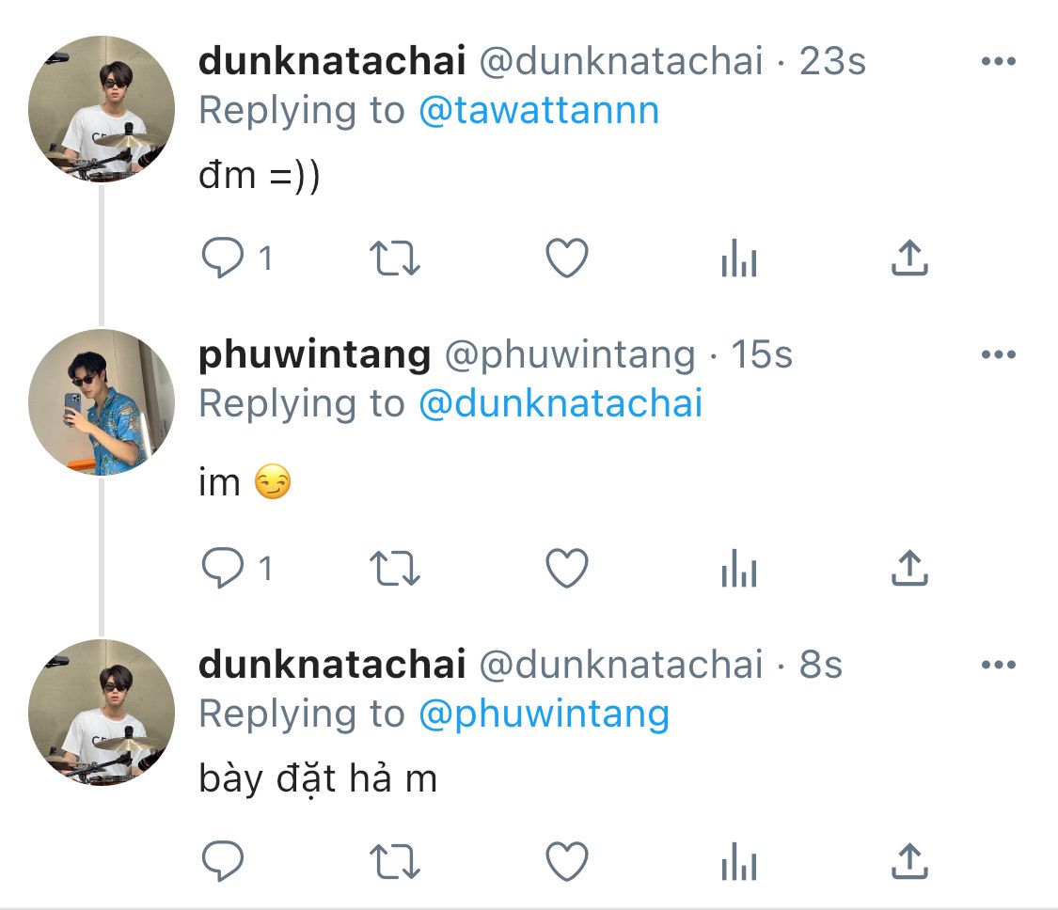Open more options on dunknatachai's first tweet

coord(998,62)
